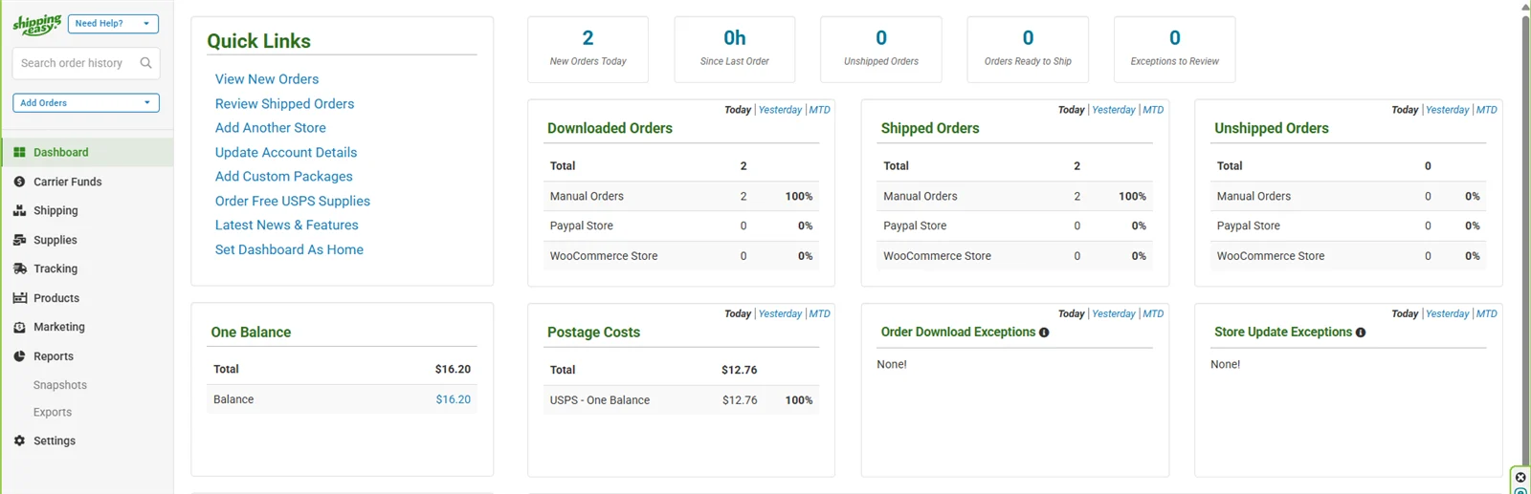
Task: Click the Unshipped Orders summary tile
Action: [x=880, y=50]
